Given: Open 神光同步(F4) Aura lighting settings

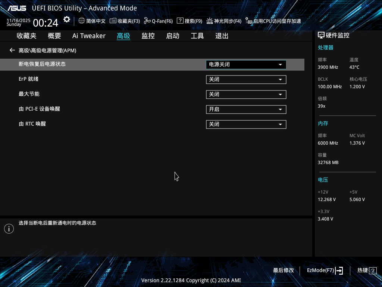Looking at the screenshot, I should 224,21.
